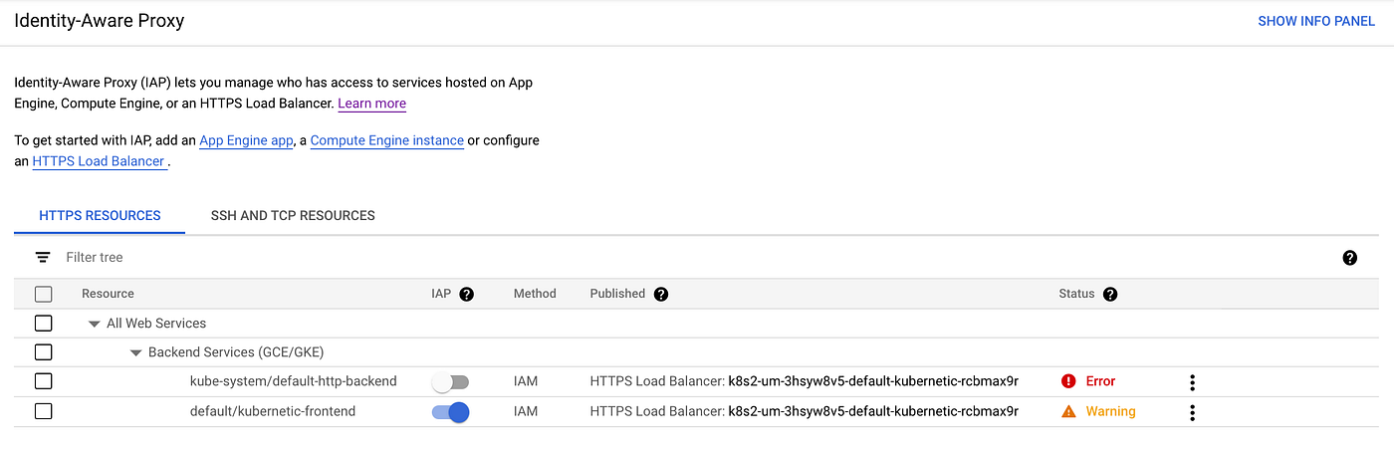This screenshot has width=1394, height=453.
Task: Collapse Backend Services (GCE/GKE) group
Action: pos(135,352)
